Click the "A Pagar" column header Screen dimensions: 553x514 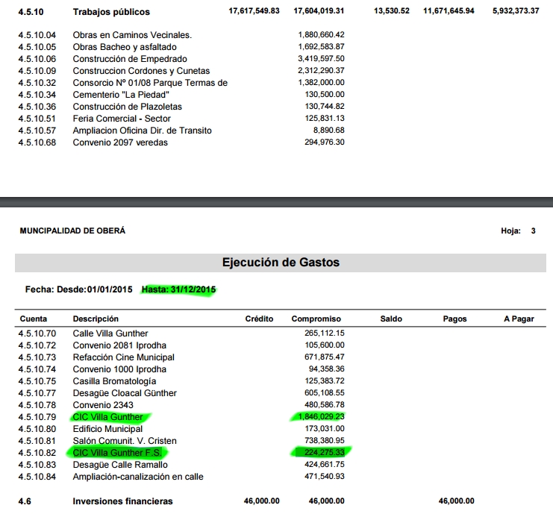[x=519, y=319]
